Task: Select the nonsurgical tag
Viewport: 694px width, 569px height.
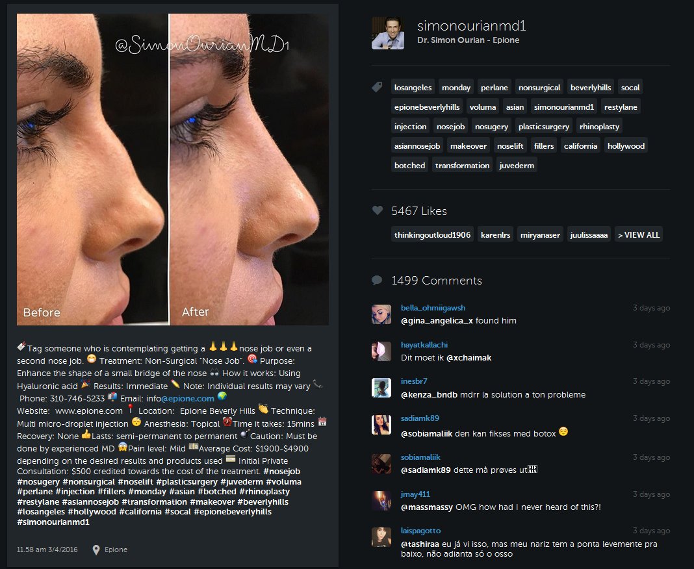Action: (539, 88)
